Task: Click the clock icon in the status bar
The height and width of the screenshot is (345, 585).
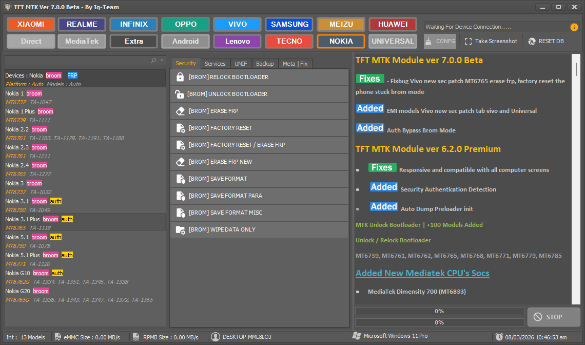Action: 498,337
